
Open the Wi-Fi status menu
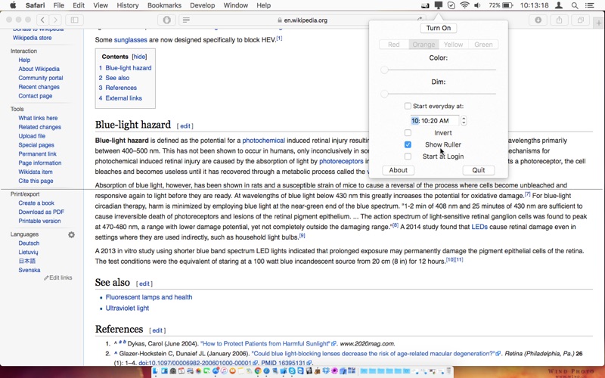pos(464,5)
